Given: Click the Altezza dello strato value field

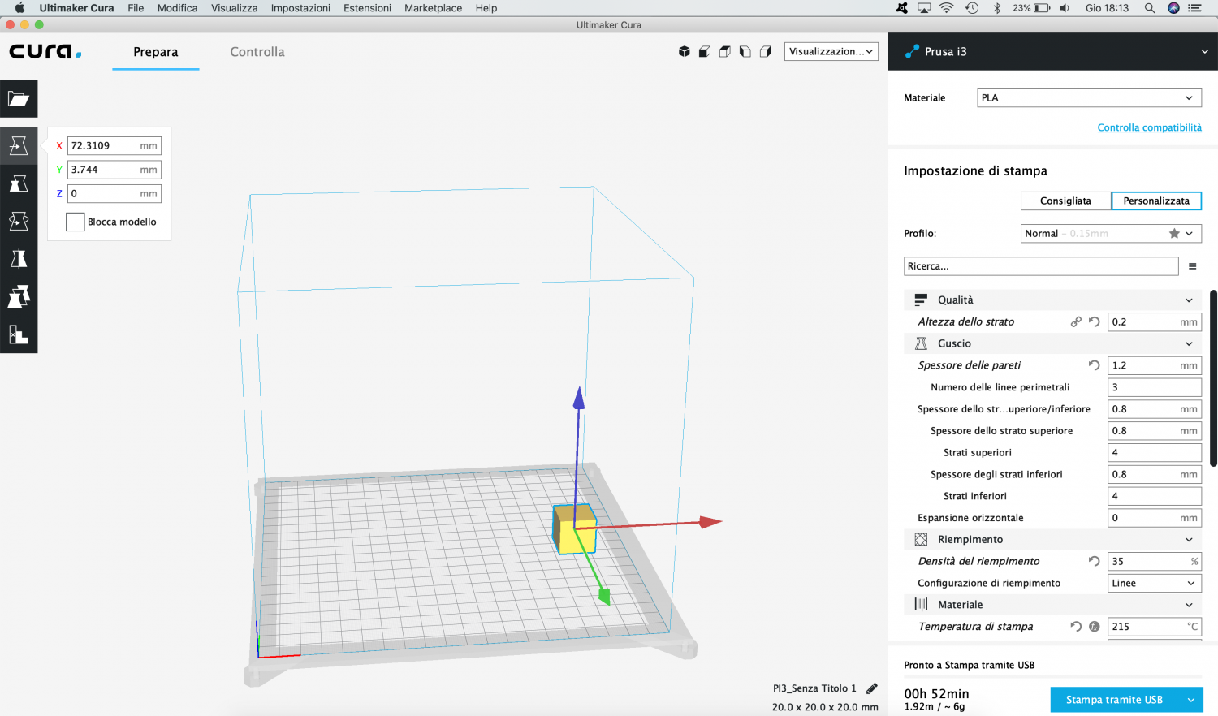Looking at the screenshot, I should pyautogui.click(x=1155, y=322).
